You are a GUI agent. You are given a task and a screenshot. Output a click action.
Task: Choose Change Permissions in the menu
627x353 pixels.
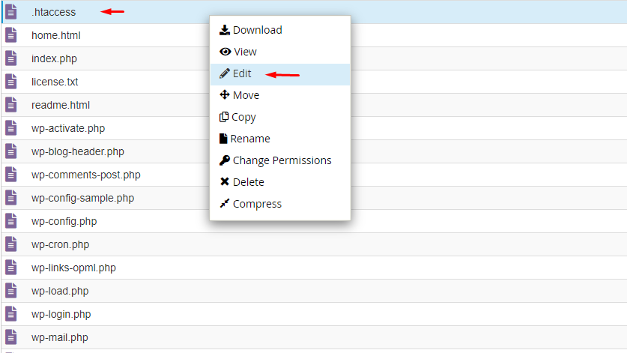click(x=279, y=160)
